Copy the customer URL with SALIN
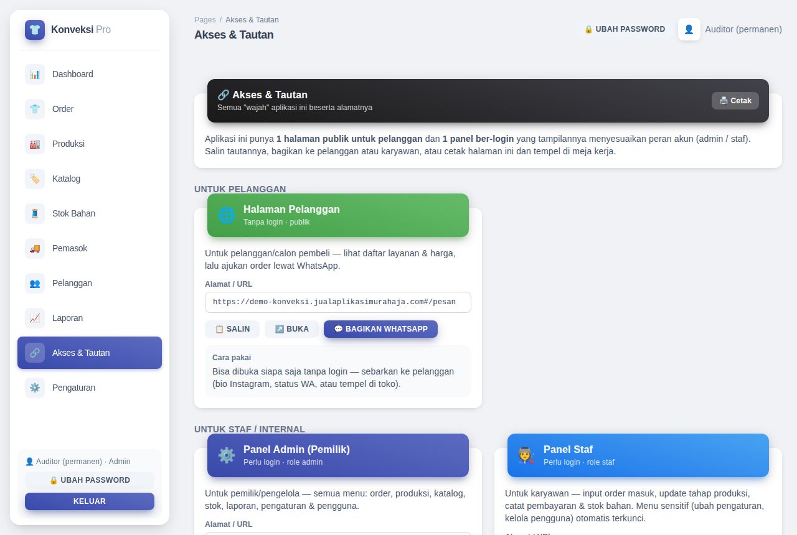 232,329
